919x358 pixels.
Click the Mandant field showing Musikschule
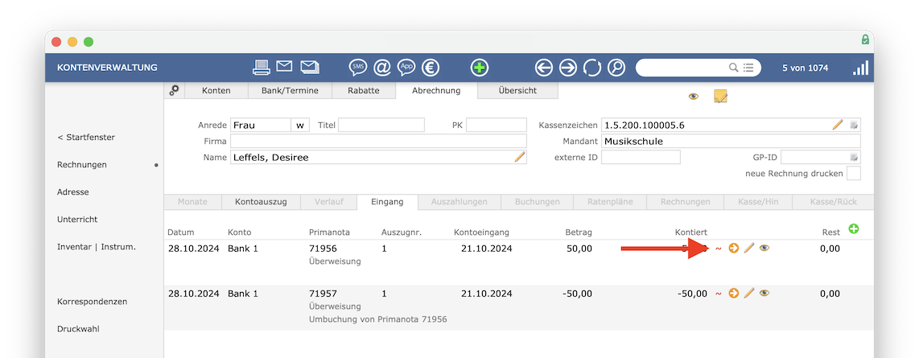tap(731, 142)
